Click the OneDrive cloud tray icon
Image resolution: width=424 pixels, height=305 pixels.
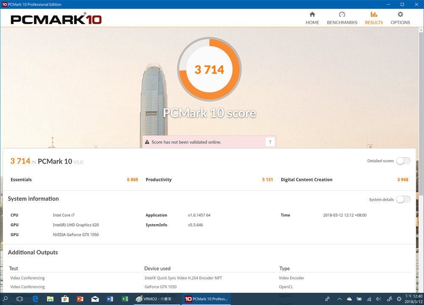(349, 299)
